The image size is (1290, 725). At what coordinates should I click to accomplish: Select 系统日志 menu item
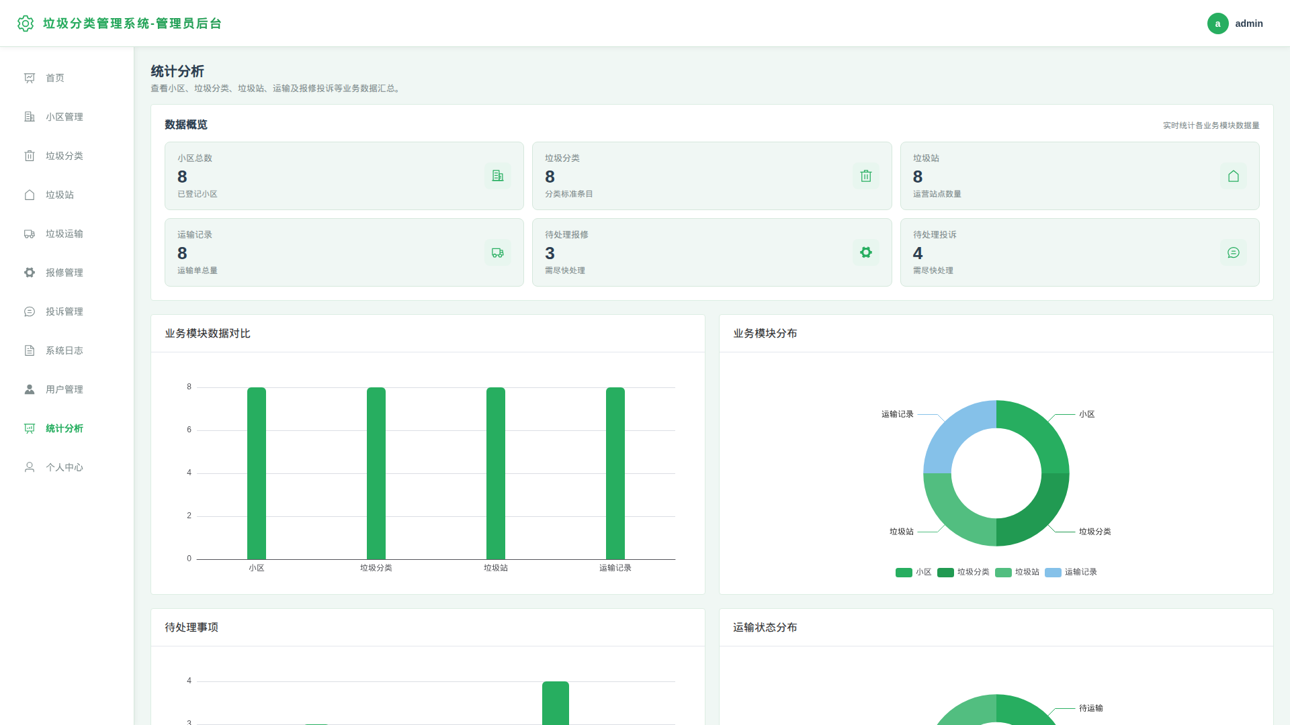[x=67, y=350]
